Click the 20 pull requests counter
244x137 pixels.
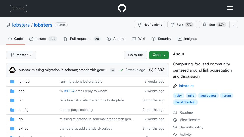click(x=97, y=39)
